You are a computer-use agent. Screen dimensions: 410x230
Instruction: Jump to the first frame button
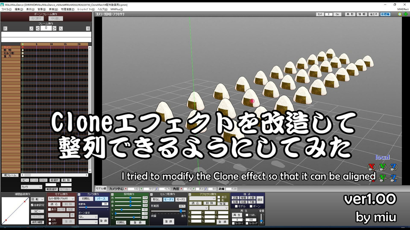tap(5, 29)
